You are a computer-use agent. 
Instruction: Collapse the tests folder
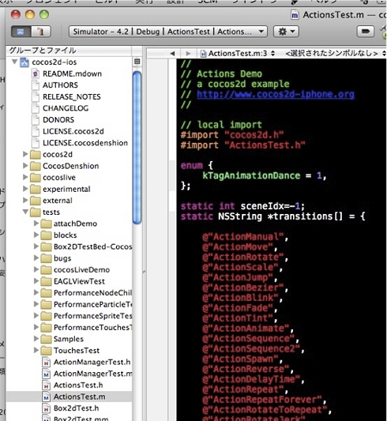pyautogui.click(x=25, y=212)
